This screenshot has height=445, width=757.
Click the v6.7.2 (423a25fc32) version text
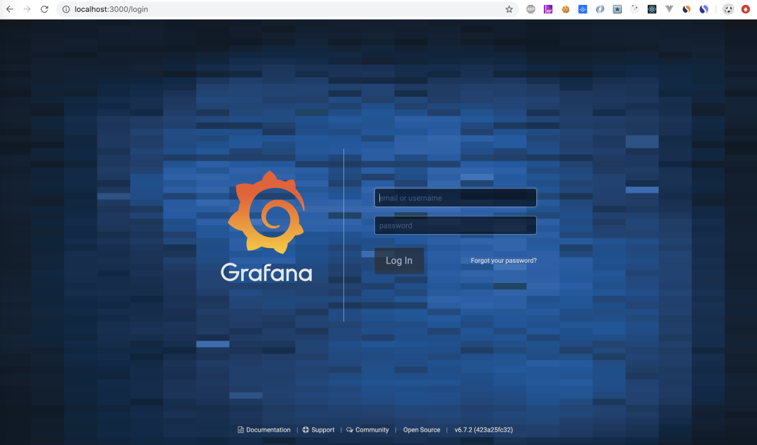point(483,430)
